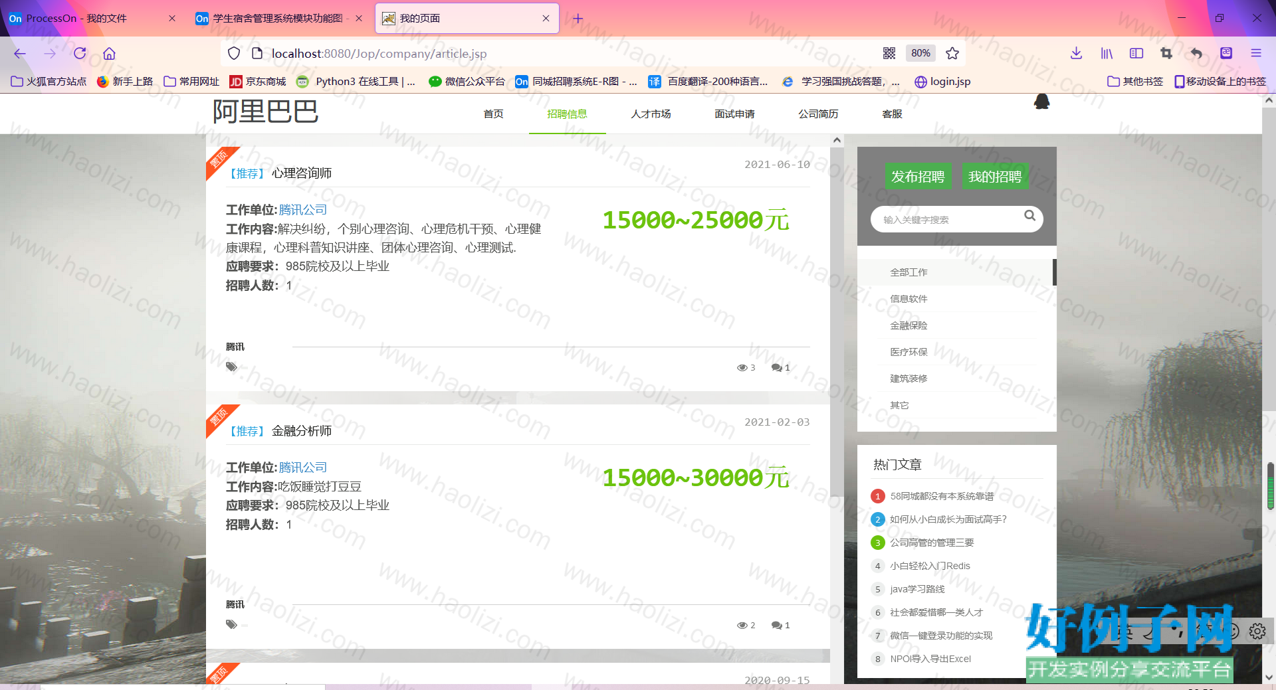Open article java学习路线
This screenshot has width=1276, height=690.
pos(917,589)
